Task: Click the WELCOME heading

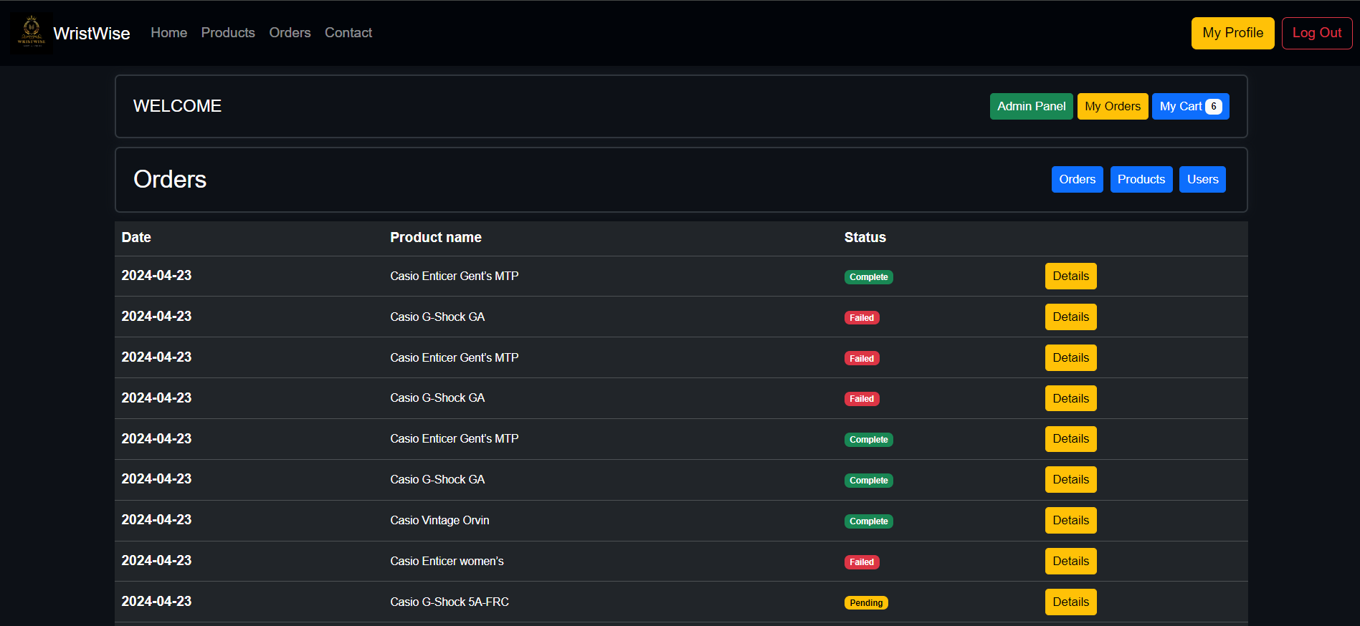Action: coord(177,106)
